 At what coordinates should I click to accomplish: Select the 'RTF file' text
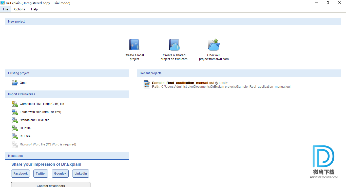point(25,136)
